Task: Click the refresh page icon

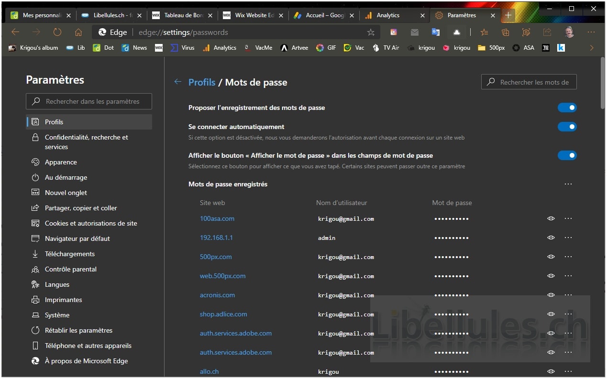Action: tap(57, 32)
